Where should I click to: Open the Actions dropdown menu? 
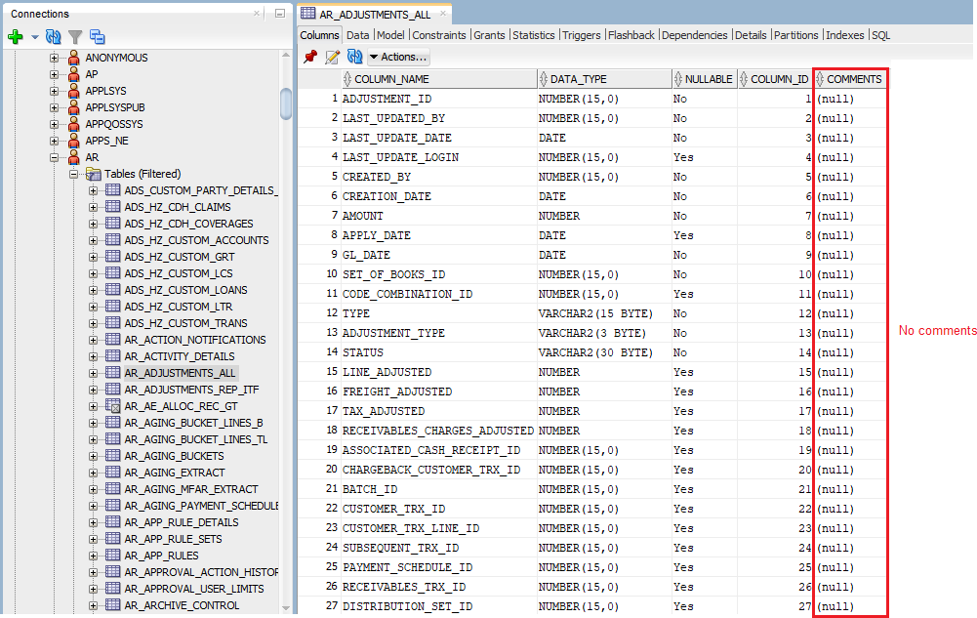[398, 57]
